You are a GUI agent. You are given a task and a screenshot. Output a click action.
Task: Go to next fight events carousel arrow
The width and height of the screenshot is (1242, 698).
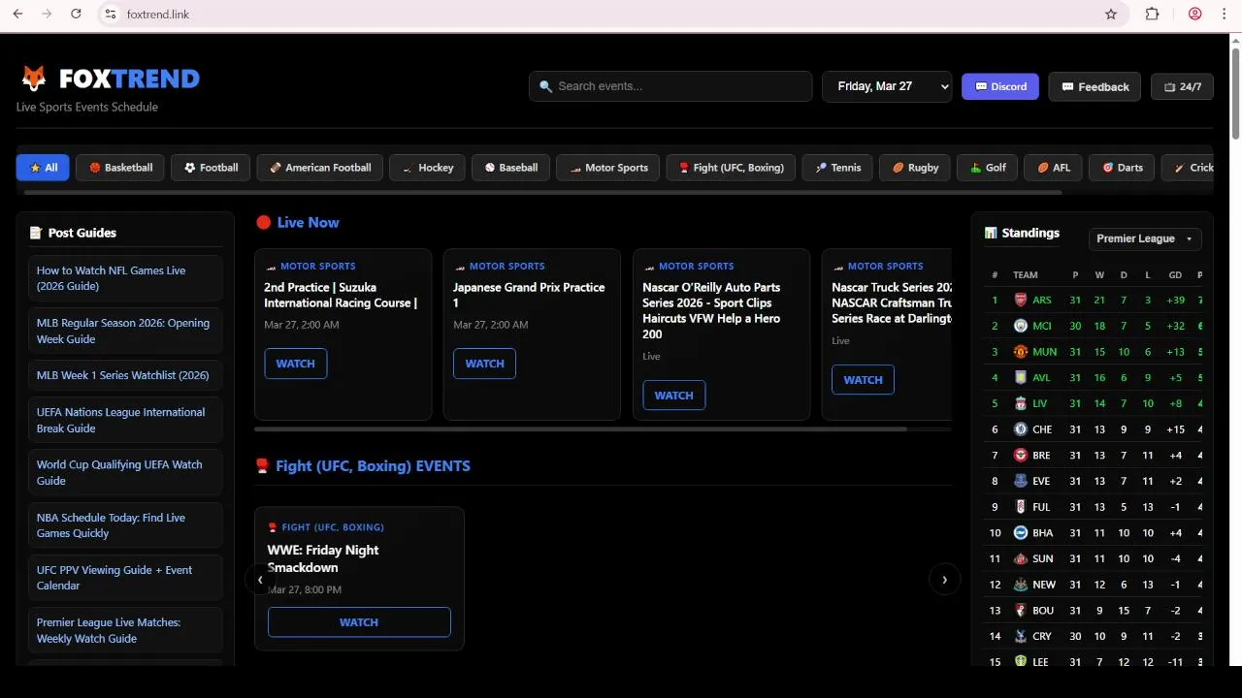pyautogui.click(x=944, y=580)
